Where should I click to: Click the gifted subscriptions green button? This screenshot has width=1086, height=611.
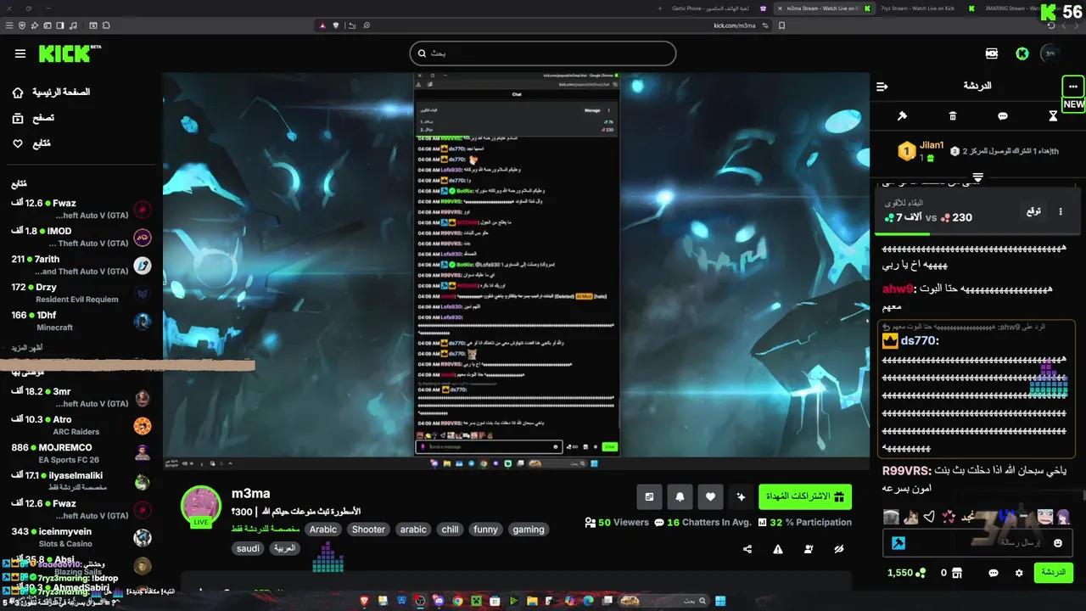[805, 496]
